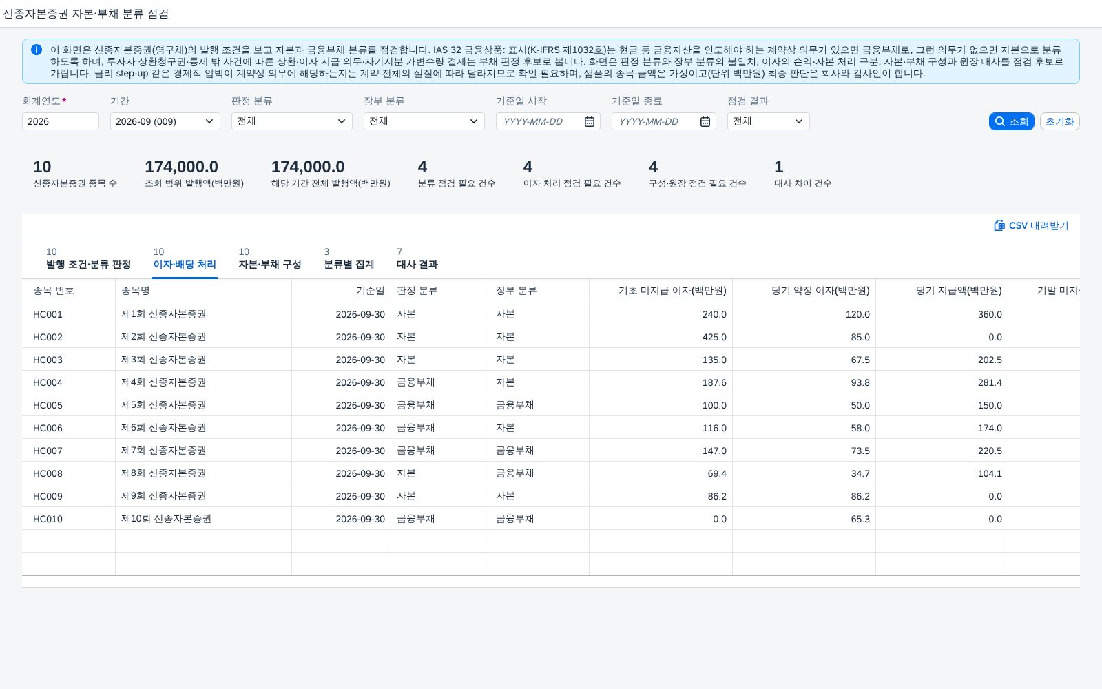
Task: Click the 조회 범위 발행액(백만원) KPI tile
Action: coord(194,174)
